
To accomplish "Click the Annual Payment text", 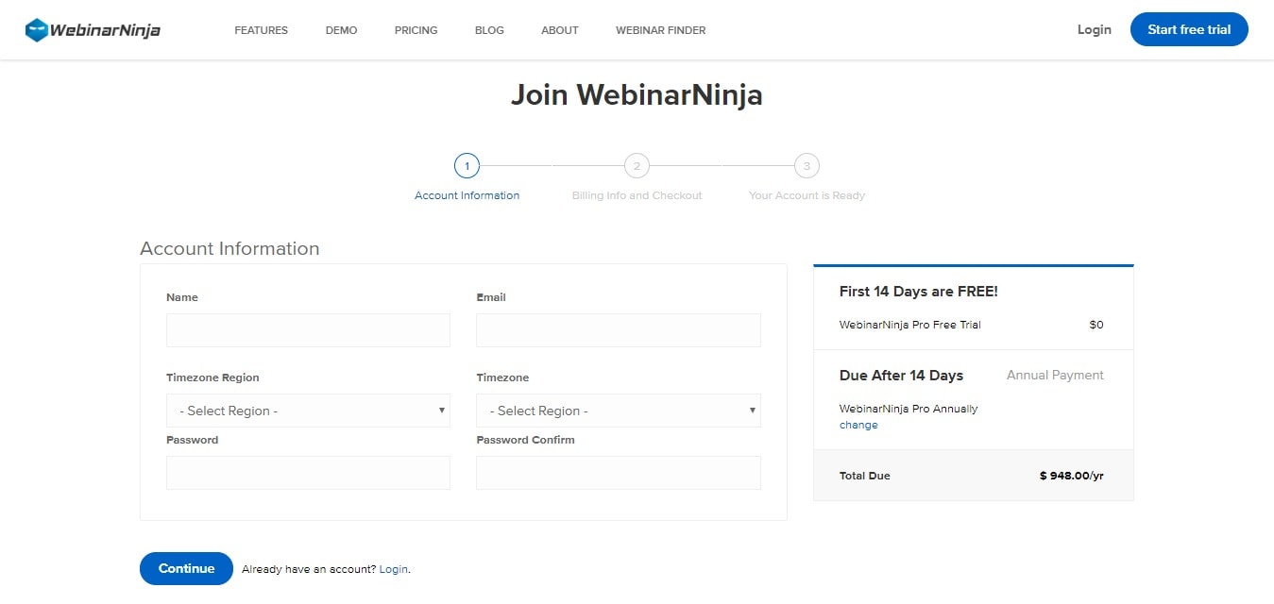I will click(1055, 375).
